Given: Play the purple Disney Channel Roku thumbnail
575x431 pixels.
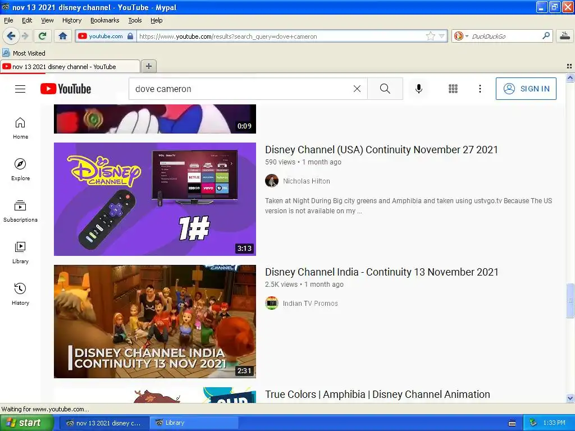Looking at the screenshot, I should (155, 199).
